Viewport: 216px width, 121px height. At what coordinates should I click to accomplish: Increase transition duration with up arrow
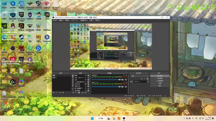(148, 81)
